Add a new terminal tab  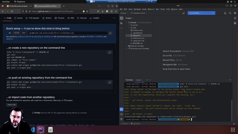tap(147, 80)
